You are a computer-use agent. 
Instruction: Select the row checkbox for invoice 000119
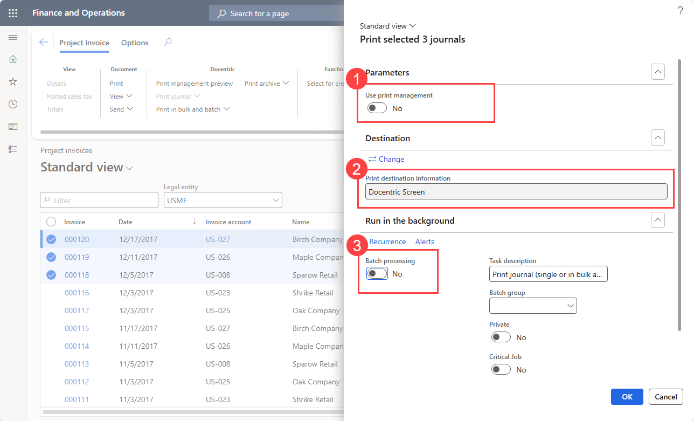click(x=51, y=257)
